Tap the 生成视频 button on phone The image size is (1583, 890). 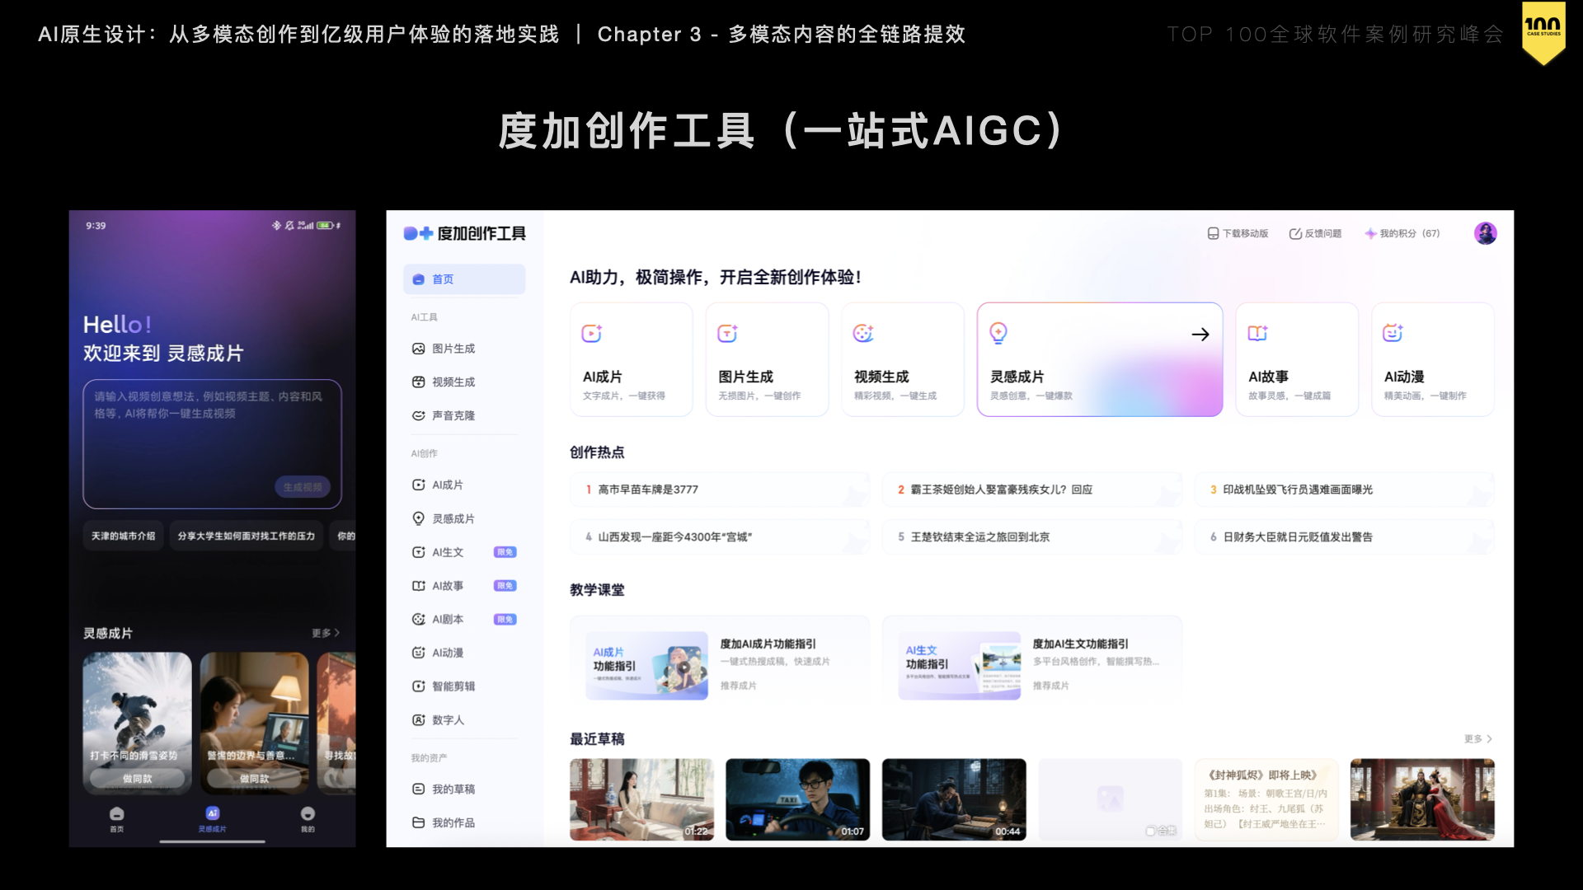click(x=302, y=487)
